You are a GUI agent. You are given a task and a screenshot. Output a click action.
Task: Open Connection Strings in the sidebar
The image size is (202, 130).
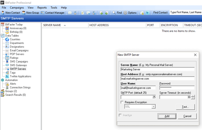point(20,87)
